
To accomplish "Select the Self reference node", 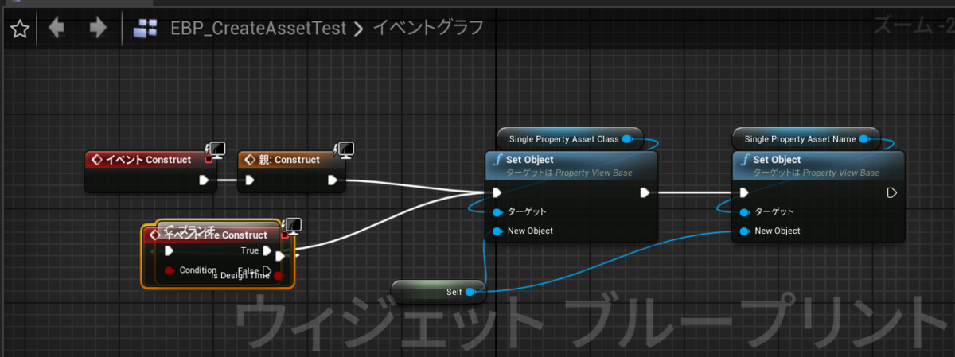I will (438, 292).
